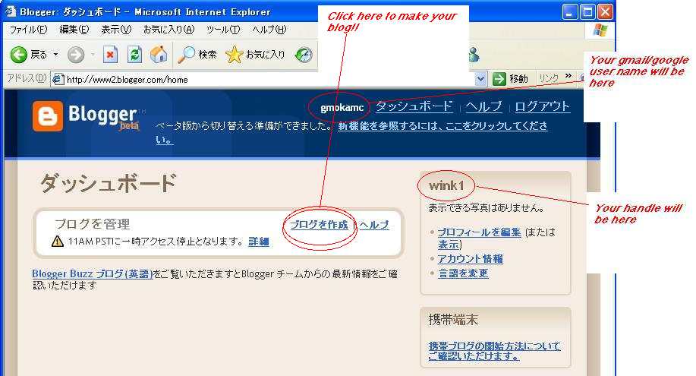Open アカウント情報 account info link
The height and width of the screenshot is (376, 696).
coord(471,259)
